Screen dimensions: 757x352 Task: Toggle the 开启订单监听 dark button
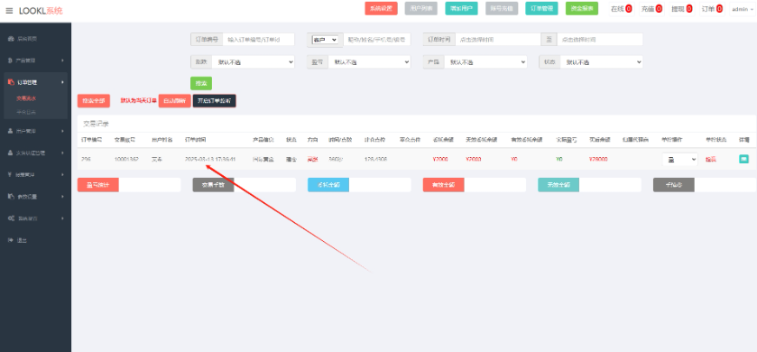click(215, 101)
